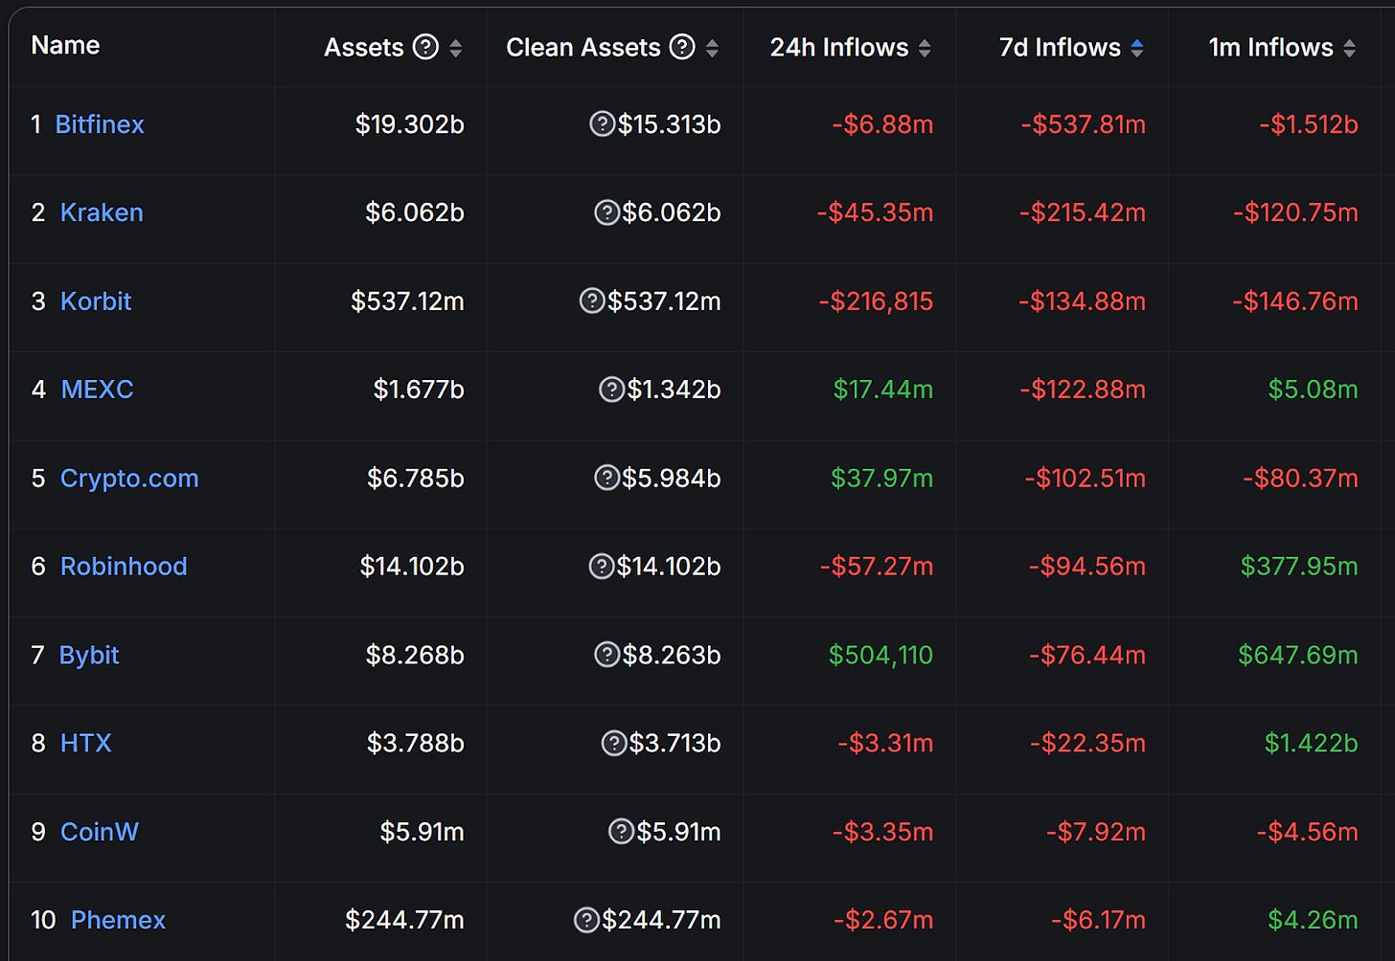Sort by 7d Inflows arrows
The height and width of the screenshot is (961, 1395).
1137,48
